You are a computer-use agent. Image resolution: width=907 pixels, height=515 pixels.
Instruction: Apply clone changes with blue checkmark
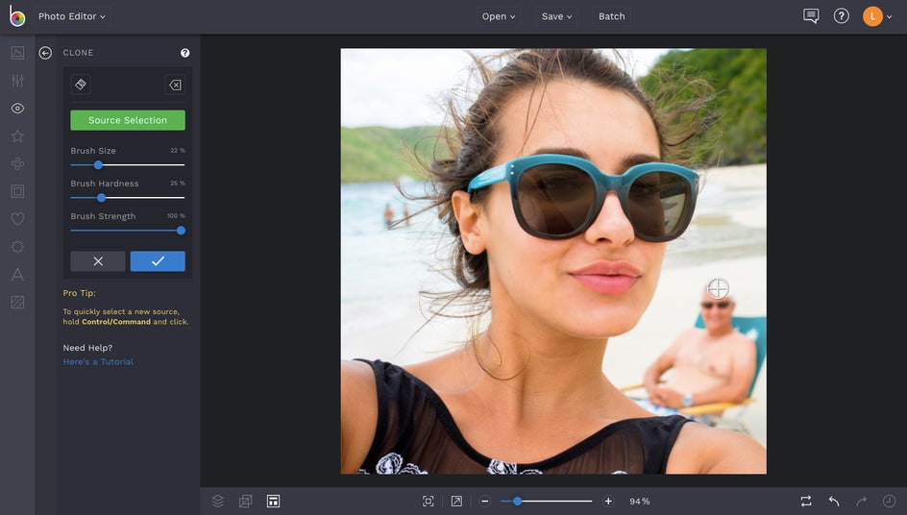pos(158,261)
